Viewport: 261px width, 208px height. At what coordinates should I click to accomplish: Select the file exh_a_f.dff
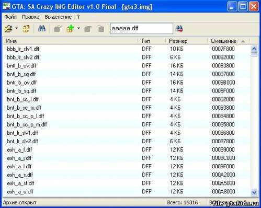click(x=19, y=150)
